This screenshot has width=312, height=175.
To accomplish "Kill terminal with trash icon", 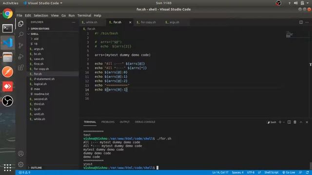I will point(295,122).
